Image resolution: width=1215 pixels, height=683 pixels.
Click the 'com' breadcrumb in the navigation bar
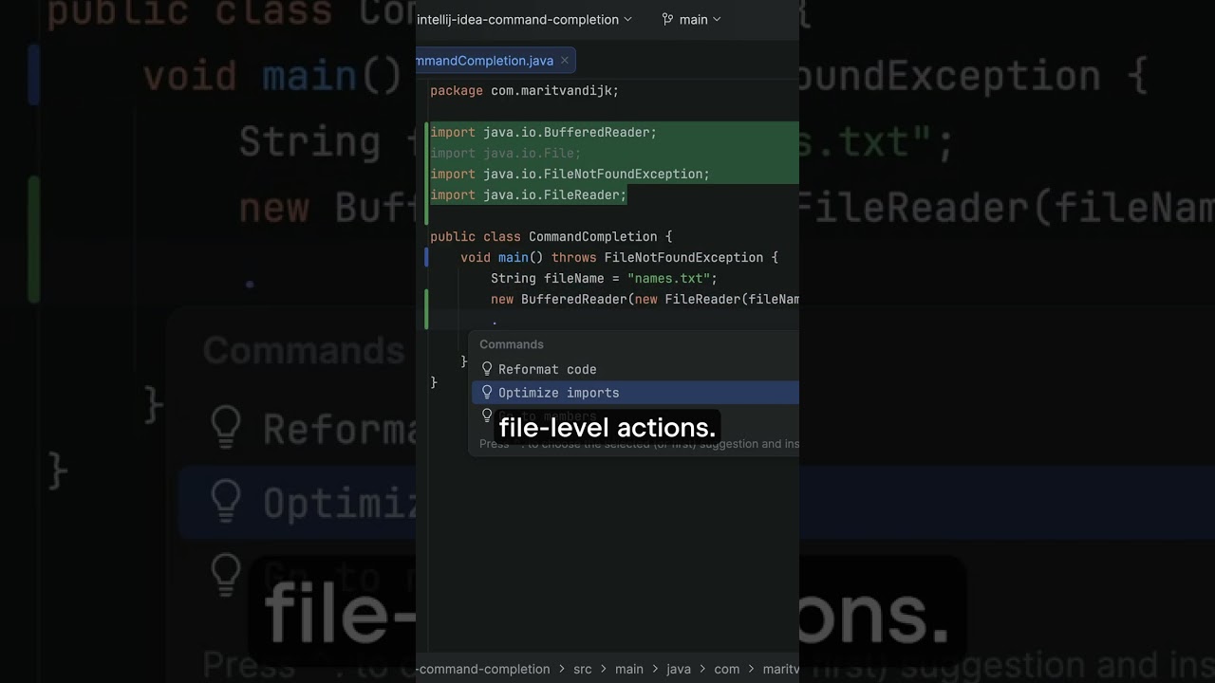click(726, 669)
